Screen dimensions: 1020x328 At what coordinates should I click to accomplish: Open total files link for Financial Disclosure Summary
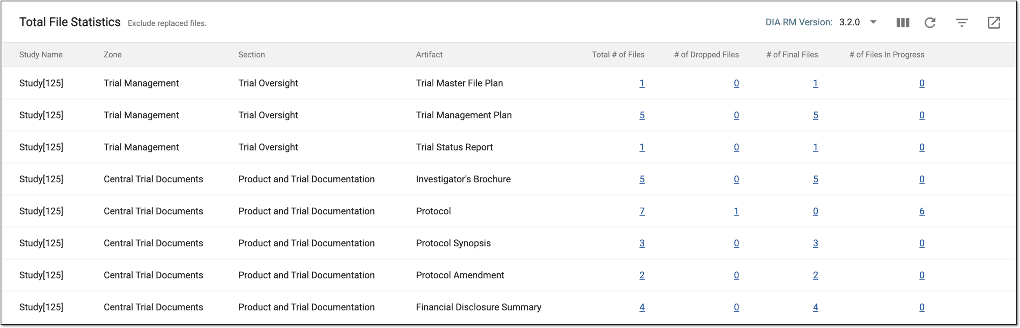coord(642,308)
